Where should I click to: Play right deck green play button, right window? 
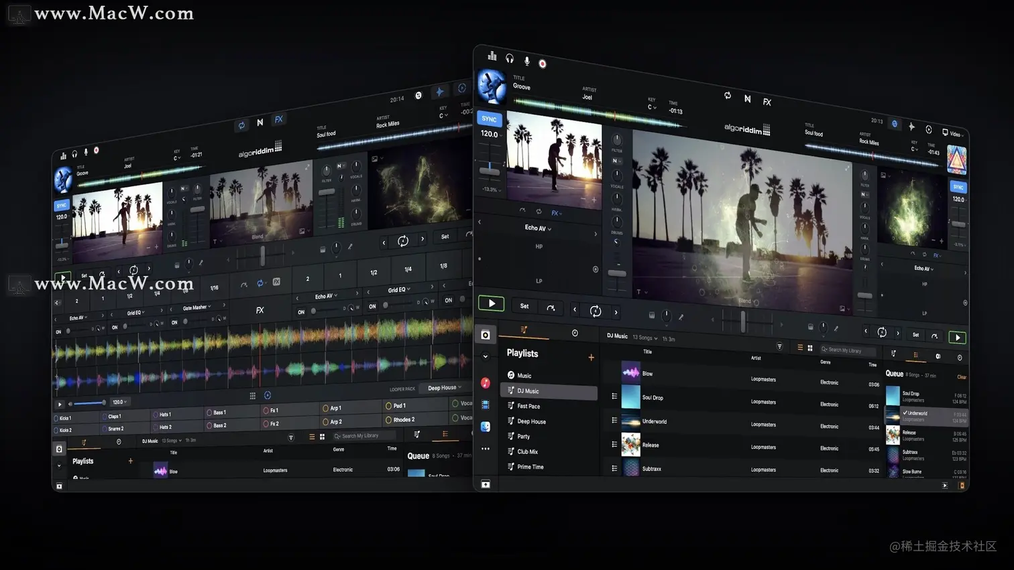pos(958,338)
